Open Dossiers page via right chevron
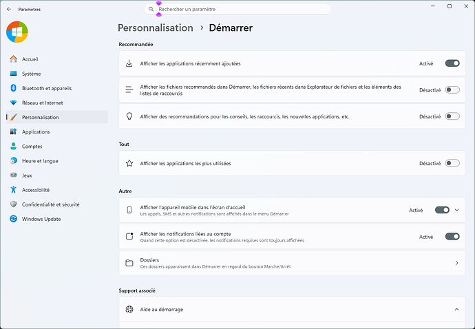 pyautogui.click(x=457, y=263)
